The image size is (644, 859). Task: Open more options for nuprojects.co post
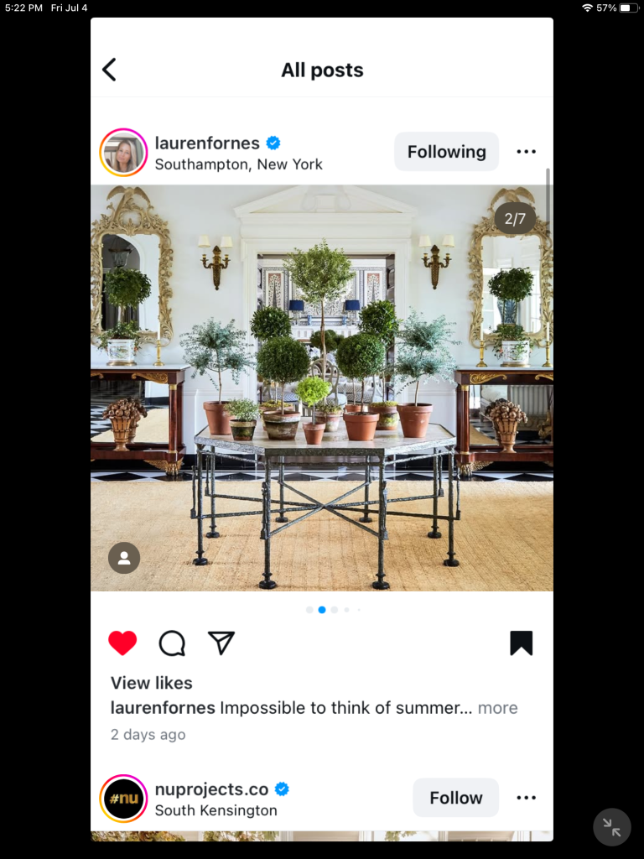click(526, 798)
